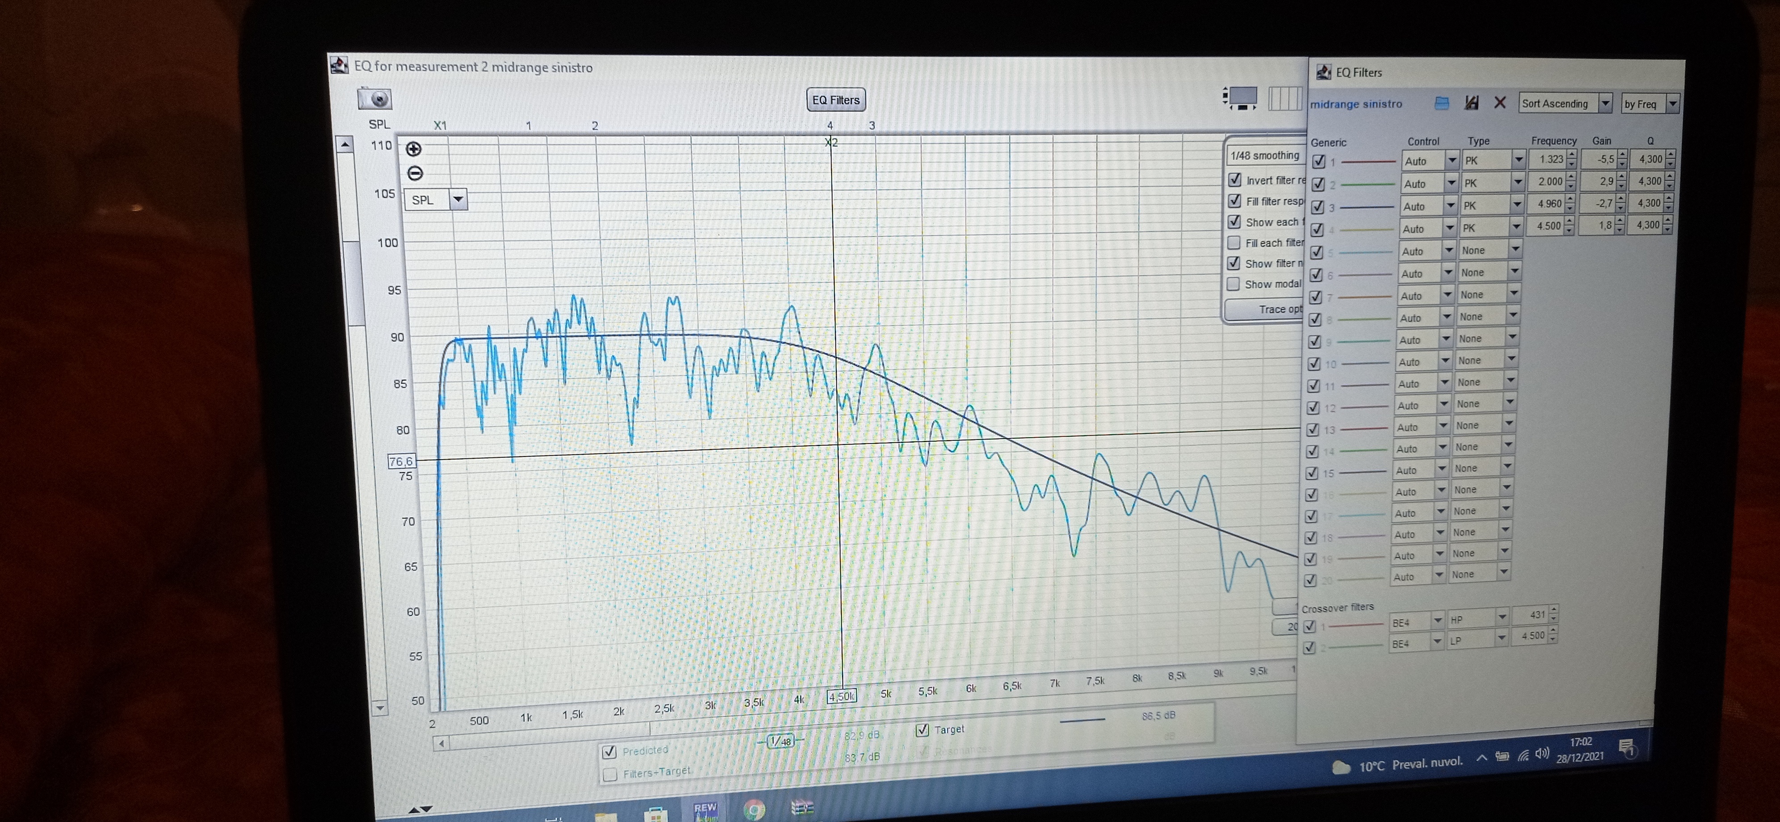1780x822 pixels.
Task: Click the battery tray icon
Action: point(1502,756)
